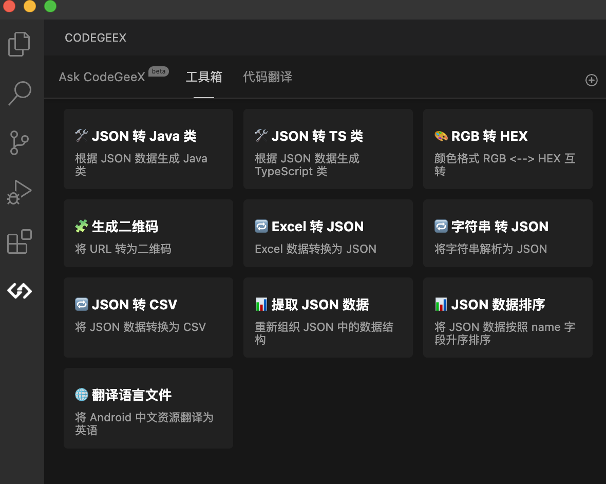
Task: Open the 提取 JSON 数据 tool
Action: tap(328, 317)
